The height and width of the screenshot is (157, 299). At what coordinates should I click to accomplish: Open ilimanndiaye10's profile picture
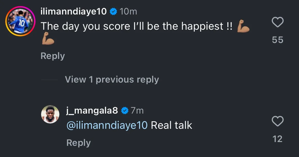pos(21,21)
